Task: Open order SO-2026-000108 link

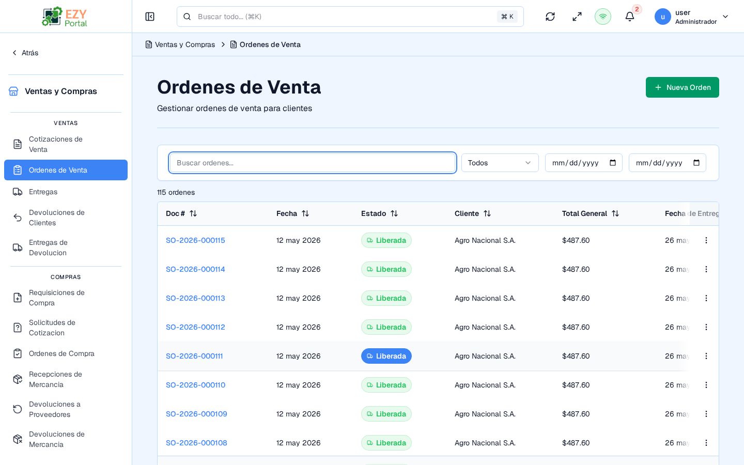Action: [196, 443]
